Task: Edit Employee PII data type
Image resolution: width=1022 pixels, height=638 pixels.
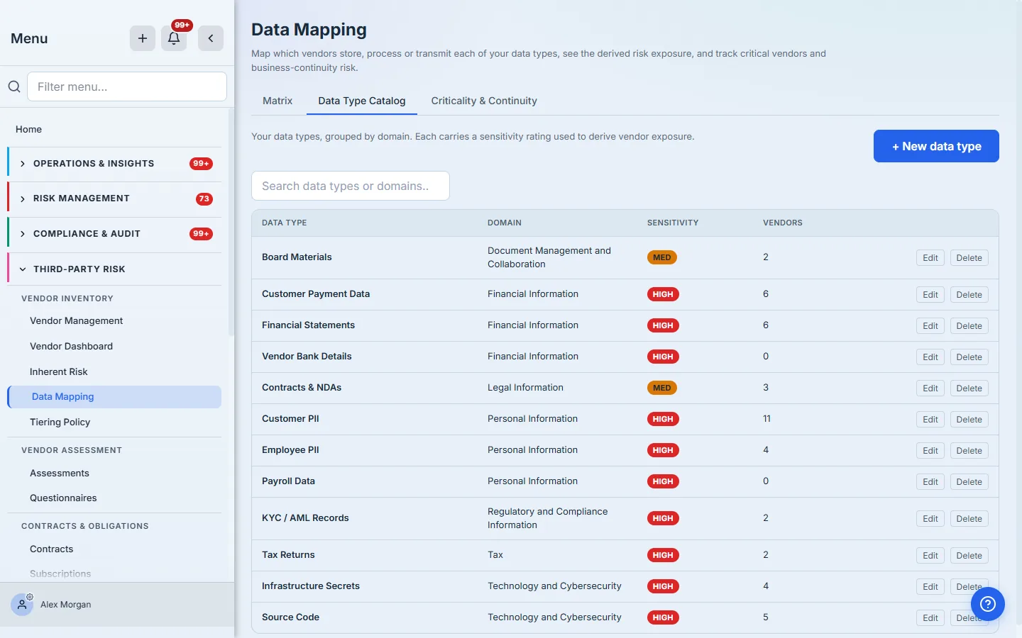Action: coord(930,451)
